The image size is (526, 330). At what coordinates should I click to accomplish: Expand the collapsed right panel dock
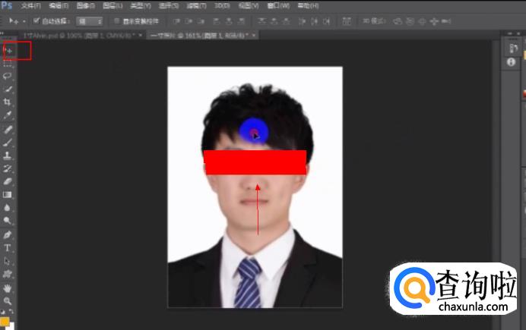[510, 34]
